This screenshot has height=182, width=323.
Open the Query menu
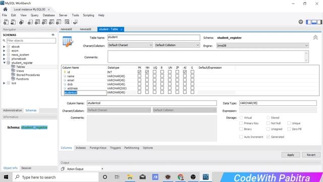[35, 15]
